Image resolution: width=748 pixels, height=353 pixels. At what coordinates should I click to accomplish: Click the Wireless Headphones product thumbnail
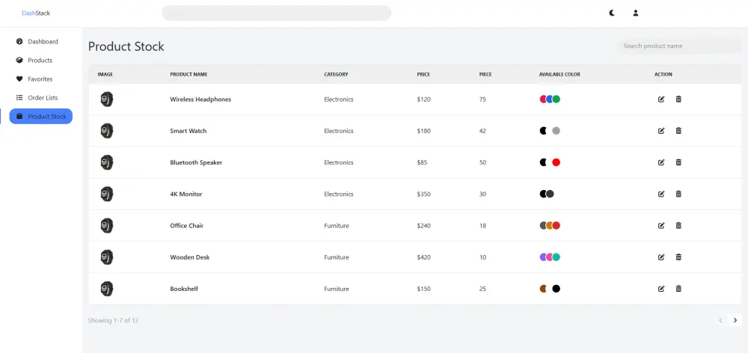tap(107, 99)
